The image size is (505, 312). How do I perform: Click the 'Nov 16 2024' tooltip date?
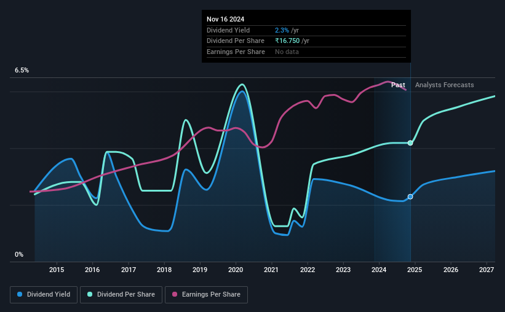226,19
